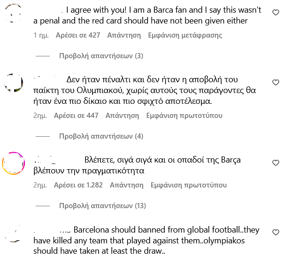Click 'Εμφάνιση μετάφρασης' on first comment
Viewport: 284px width, 257px height.
pos(185,35)
